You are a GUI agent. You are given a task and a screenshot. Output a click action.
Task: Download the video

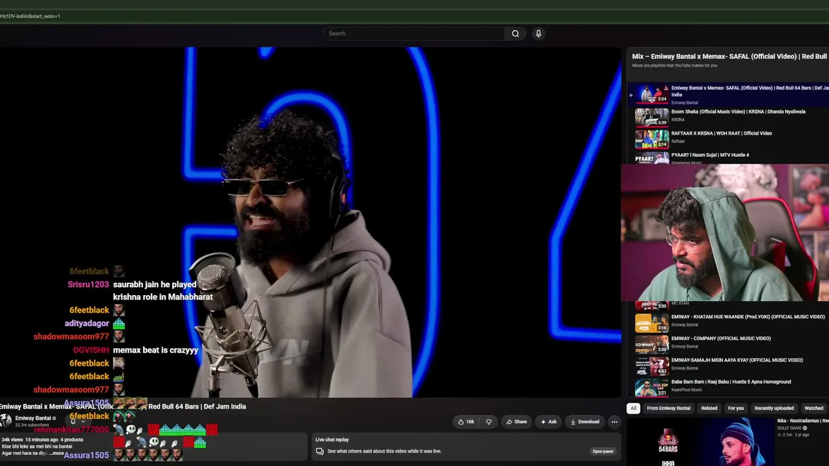pyautogui.click(x=585, y=422)
